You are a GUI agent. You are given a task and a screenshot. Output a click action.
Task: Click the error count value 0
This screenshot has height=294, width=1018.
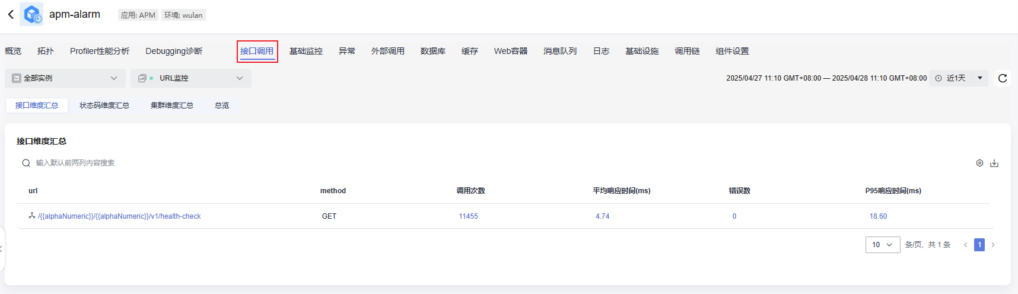coord(734,216)
